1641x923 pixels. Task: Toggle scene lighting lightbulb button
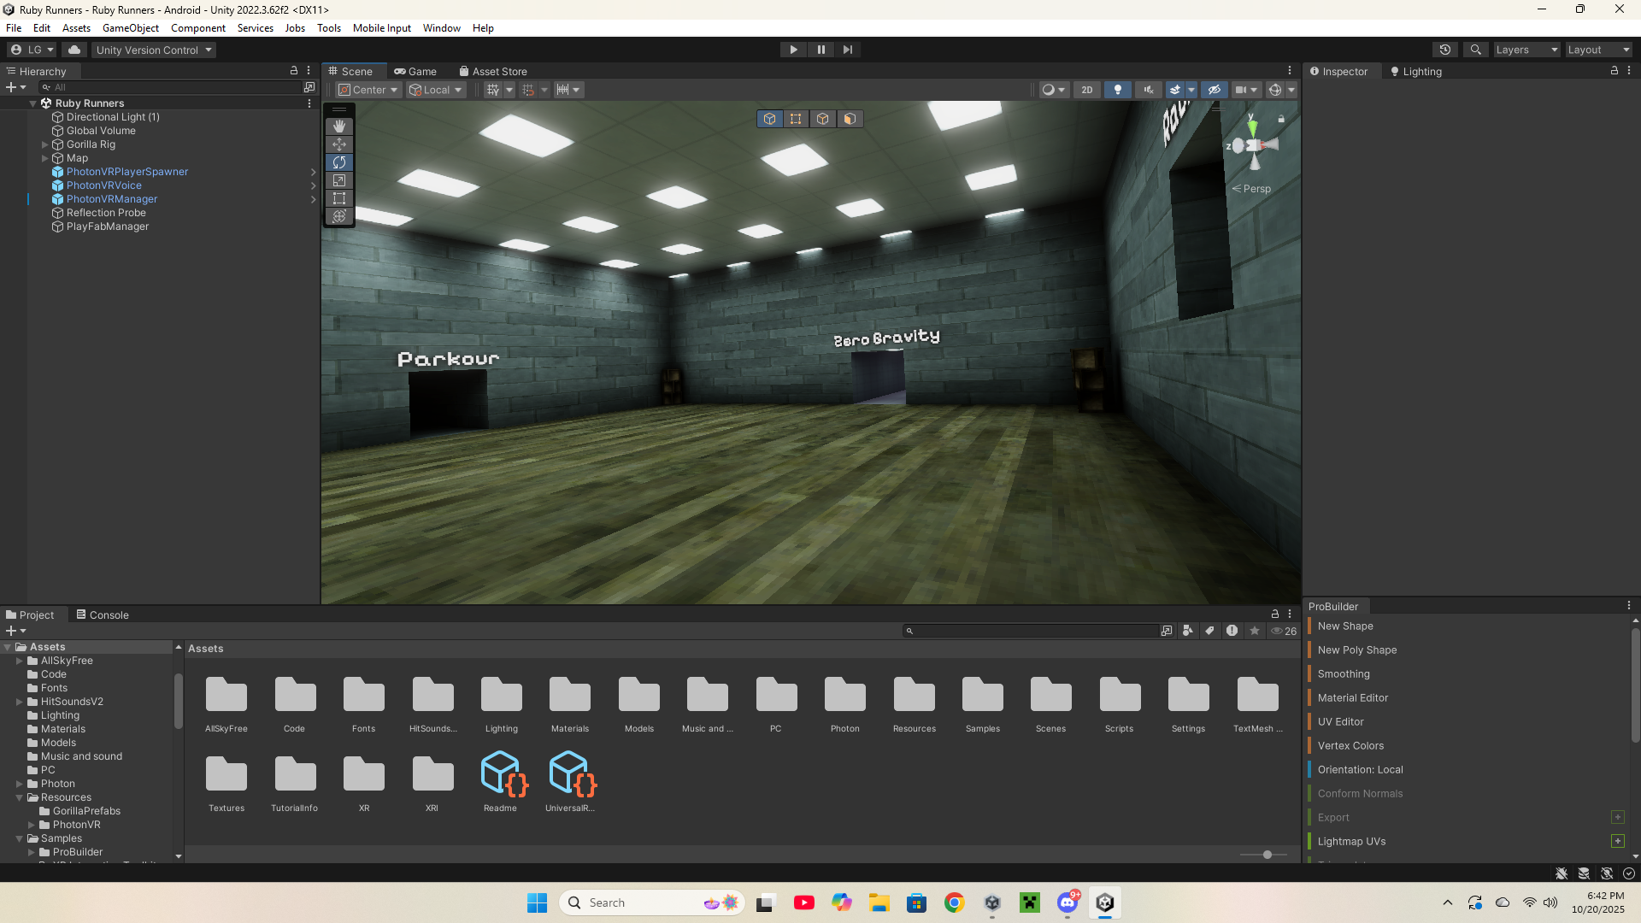tap(1117, 90)
